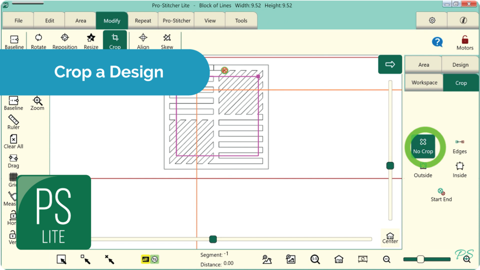The width and height of the screenshot is (480, 270).
Task: Click the Ruler tool in sidebar
Action: coord(13,122)
